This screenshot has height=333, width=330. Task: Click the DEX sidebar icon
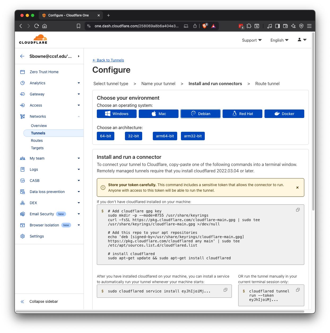point(23,203)
